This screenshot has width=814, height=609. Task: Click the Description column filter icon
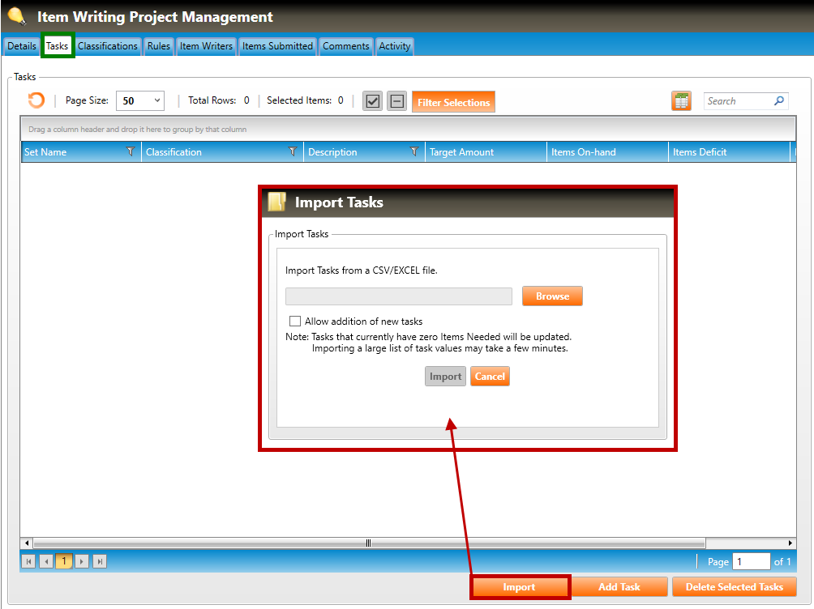pyautogui.click(x=414, y=151)
